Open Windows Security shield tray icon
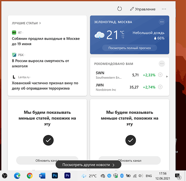This screenshot has width=186, height=181. [115, 176]
